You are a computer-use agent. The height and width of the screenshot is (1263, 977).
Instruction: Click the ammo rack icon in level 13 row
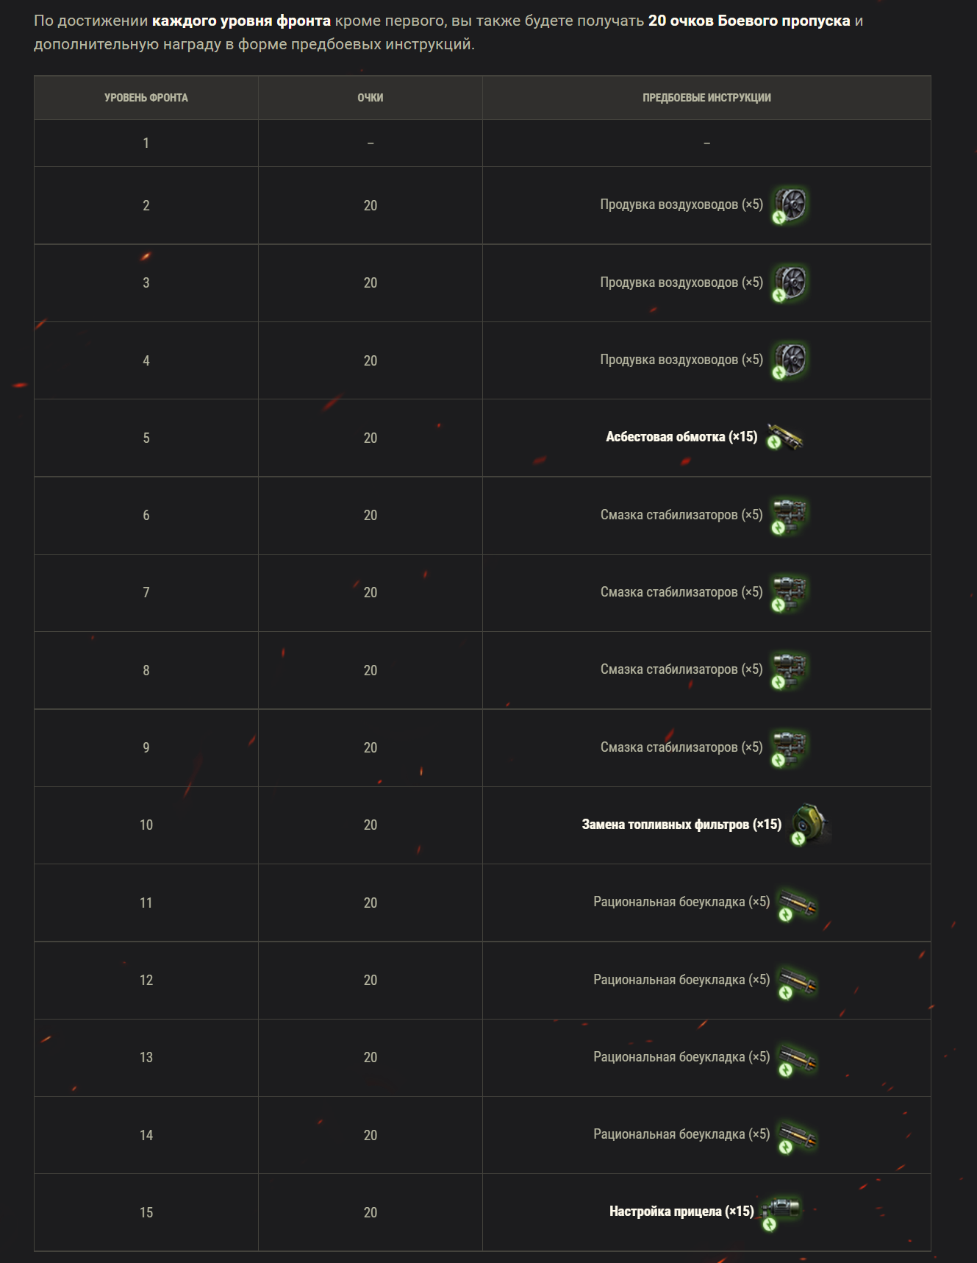point(797,1060)
